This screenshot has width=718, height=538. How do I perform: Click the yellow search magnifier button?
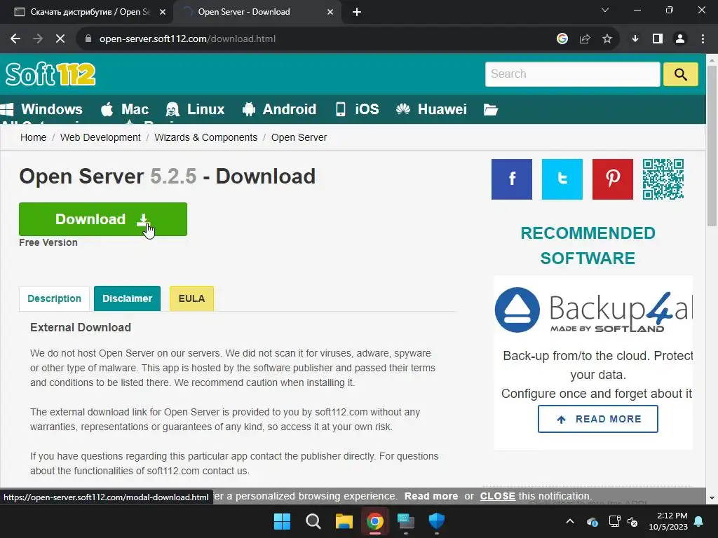click(x=680, y=74)
